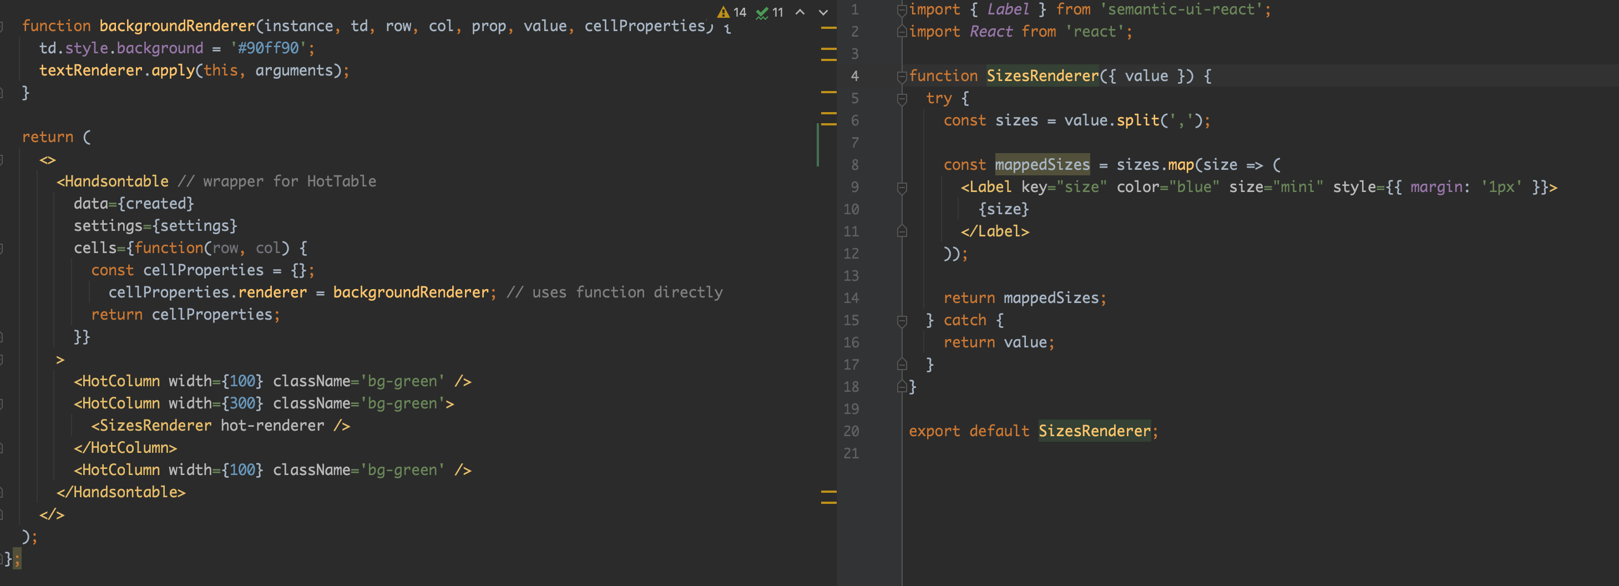Click line number 20 in the gutter
This screenshot has height=586, width=1619.
851,431
